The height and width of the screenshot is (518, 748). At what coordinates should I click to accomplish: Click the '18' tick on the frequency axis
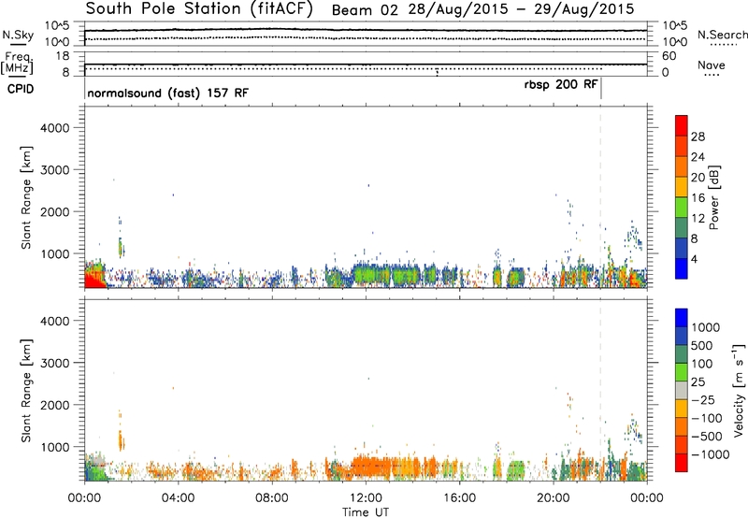[63, 56]
